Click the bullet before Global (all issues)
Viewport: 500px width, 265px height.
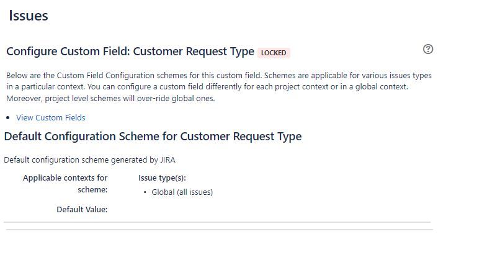point(145,192)
